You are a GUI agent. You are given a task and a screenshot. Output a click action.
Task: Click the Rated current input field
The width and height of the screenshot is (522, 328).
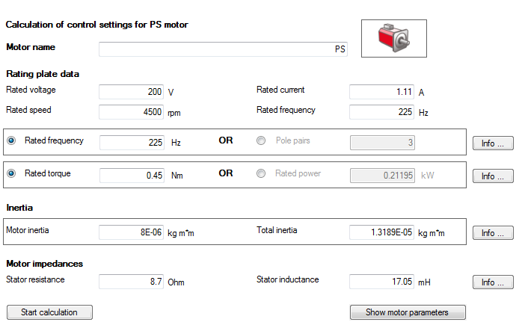coord(382,92)
